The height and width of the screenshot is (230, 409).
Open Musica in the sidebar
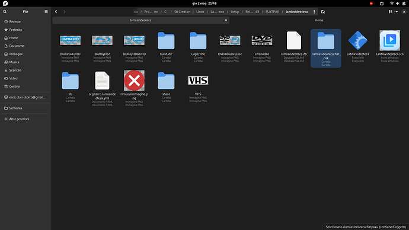25,62
